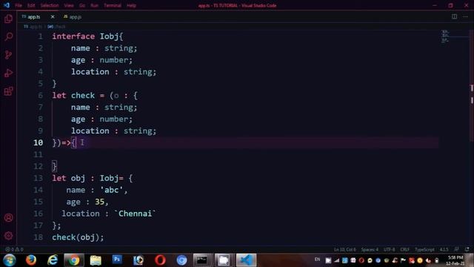This screenshot has width=474, height=267.
Task: Open notifications bell in status bar
Action: pos(467,249)
